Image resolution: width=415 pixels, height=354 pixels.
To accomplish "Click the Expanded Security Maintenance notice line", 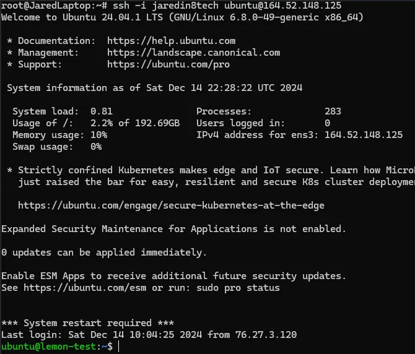I will (173, 229).
